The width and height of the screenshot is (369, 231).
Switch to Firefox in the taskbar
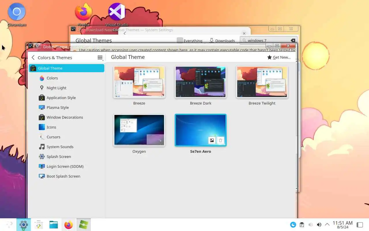pos(69,225)
